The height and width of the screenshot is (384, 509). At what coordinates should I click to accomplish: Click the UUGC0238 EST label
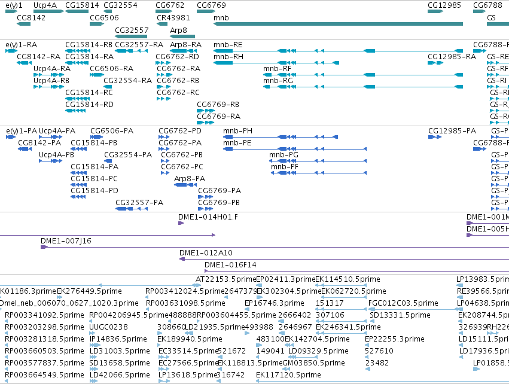tap(108, 327)
